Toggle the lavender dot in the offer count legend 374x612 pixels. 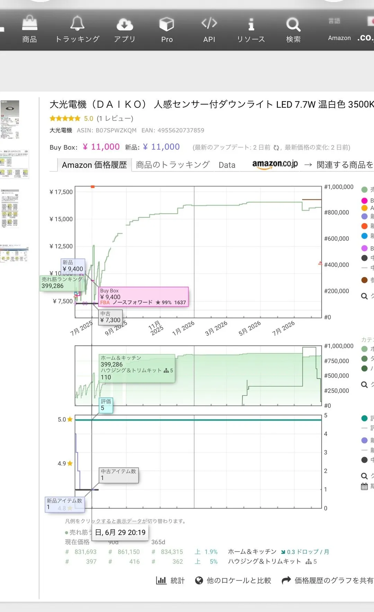point(364,440)
